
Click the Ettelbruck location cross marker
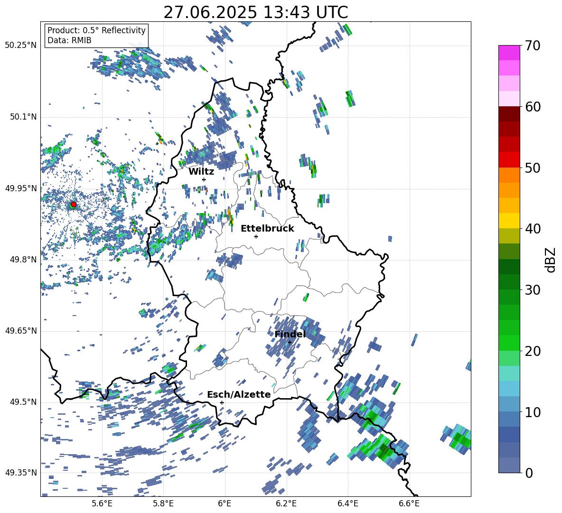[x=256, y=236]
